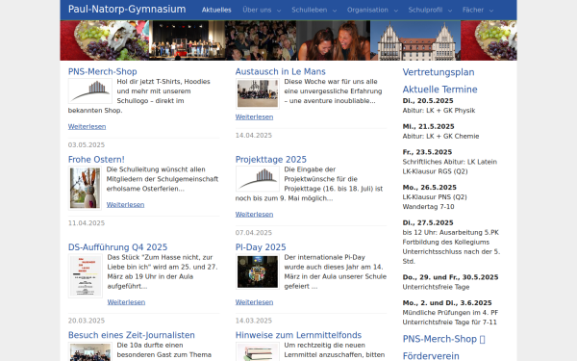The height and width of the screenshot is (361, 577).
Task: Open the PNS-Merch-Shop school logo thumbnail
Action: click(90, 91)
